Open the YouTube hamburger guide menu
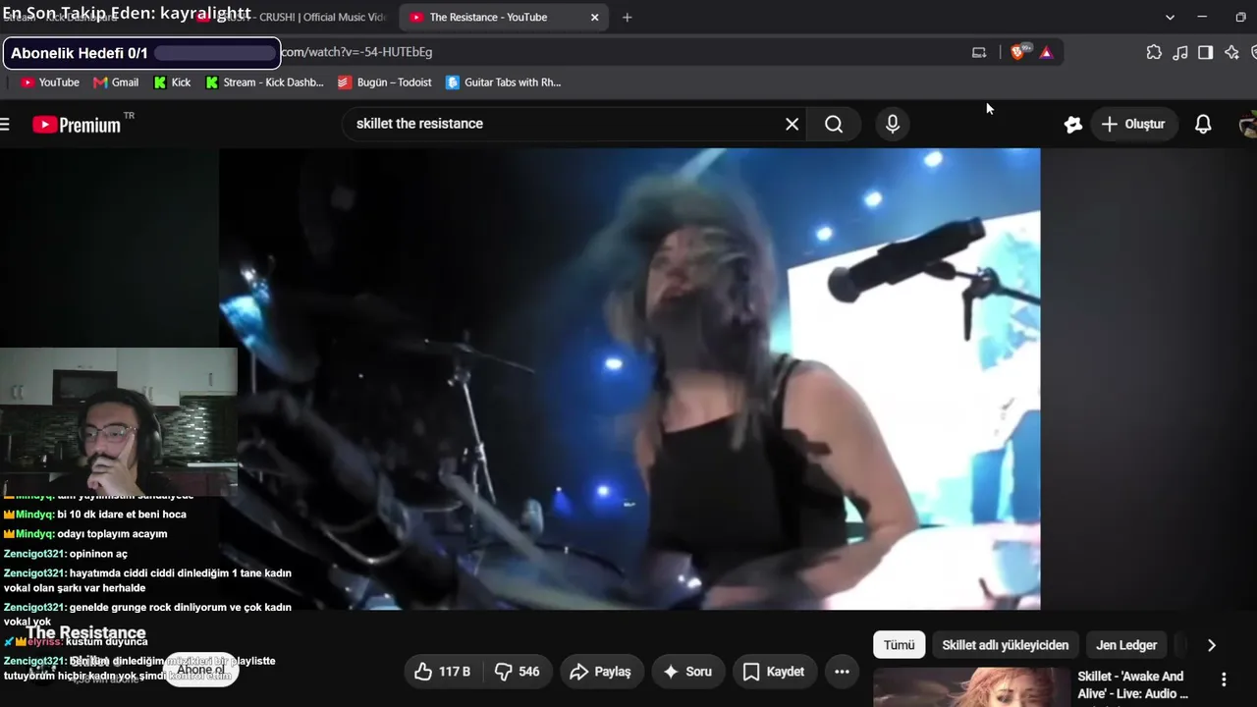 point(6,124)
